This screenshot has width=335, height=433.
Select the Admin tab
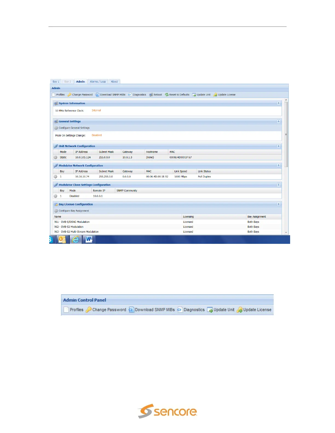80,81
